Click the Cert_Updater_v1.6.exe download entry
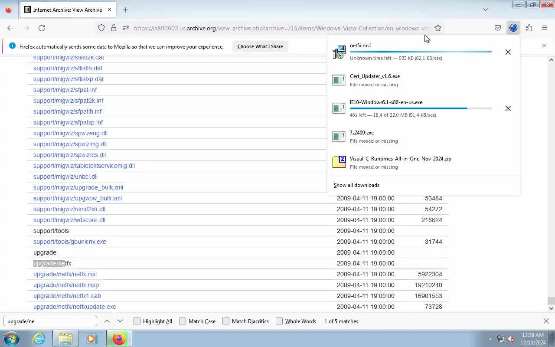 [424, 80]
